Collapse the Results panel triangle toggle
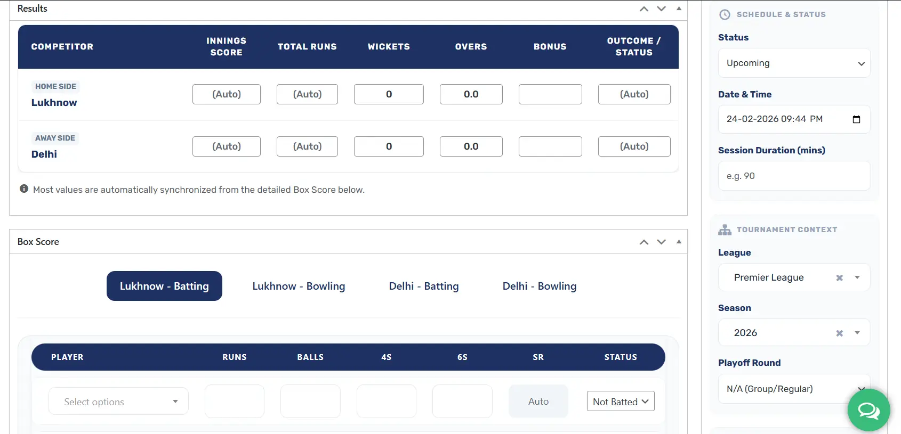 [679, 9]
